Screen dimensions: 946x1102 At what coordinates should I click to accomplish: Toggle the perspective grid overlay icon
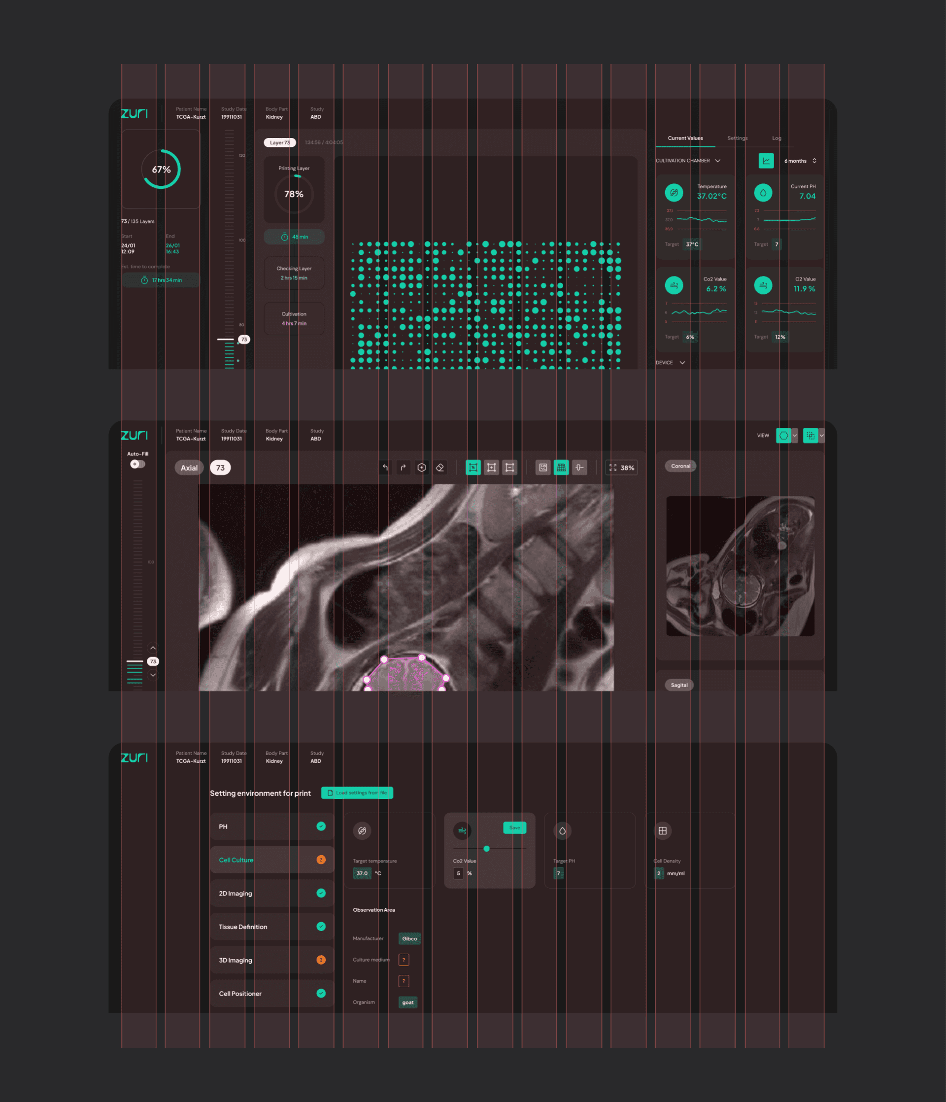click(561, 468)
